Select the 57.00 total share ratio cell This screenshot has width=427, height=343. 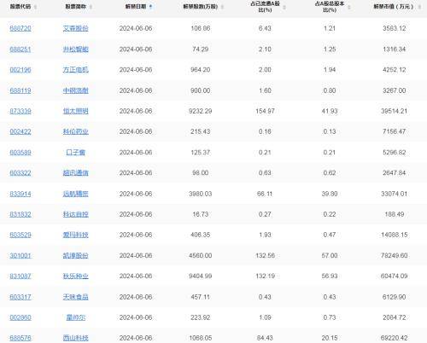(330, 255)
